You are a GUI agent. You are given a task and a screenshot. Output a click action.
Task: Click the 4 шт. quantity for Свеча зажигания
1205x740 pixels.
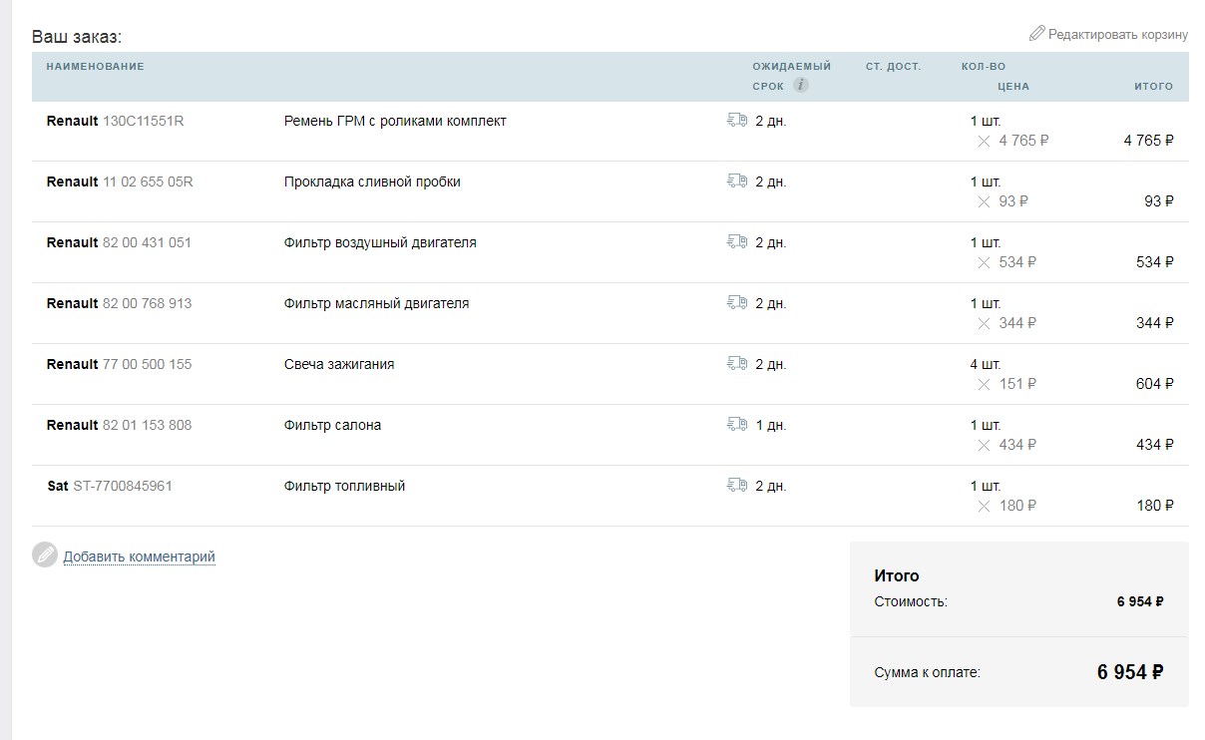[x=986, y=364]
